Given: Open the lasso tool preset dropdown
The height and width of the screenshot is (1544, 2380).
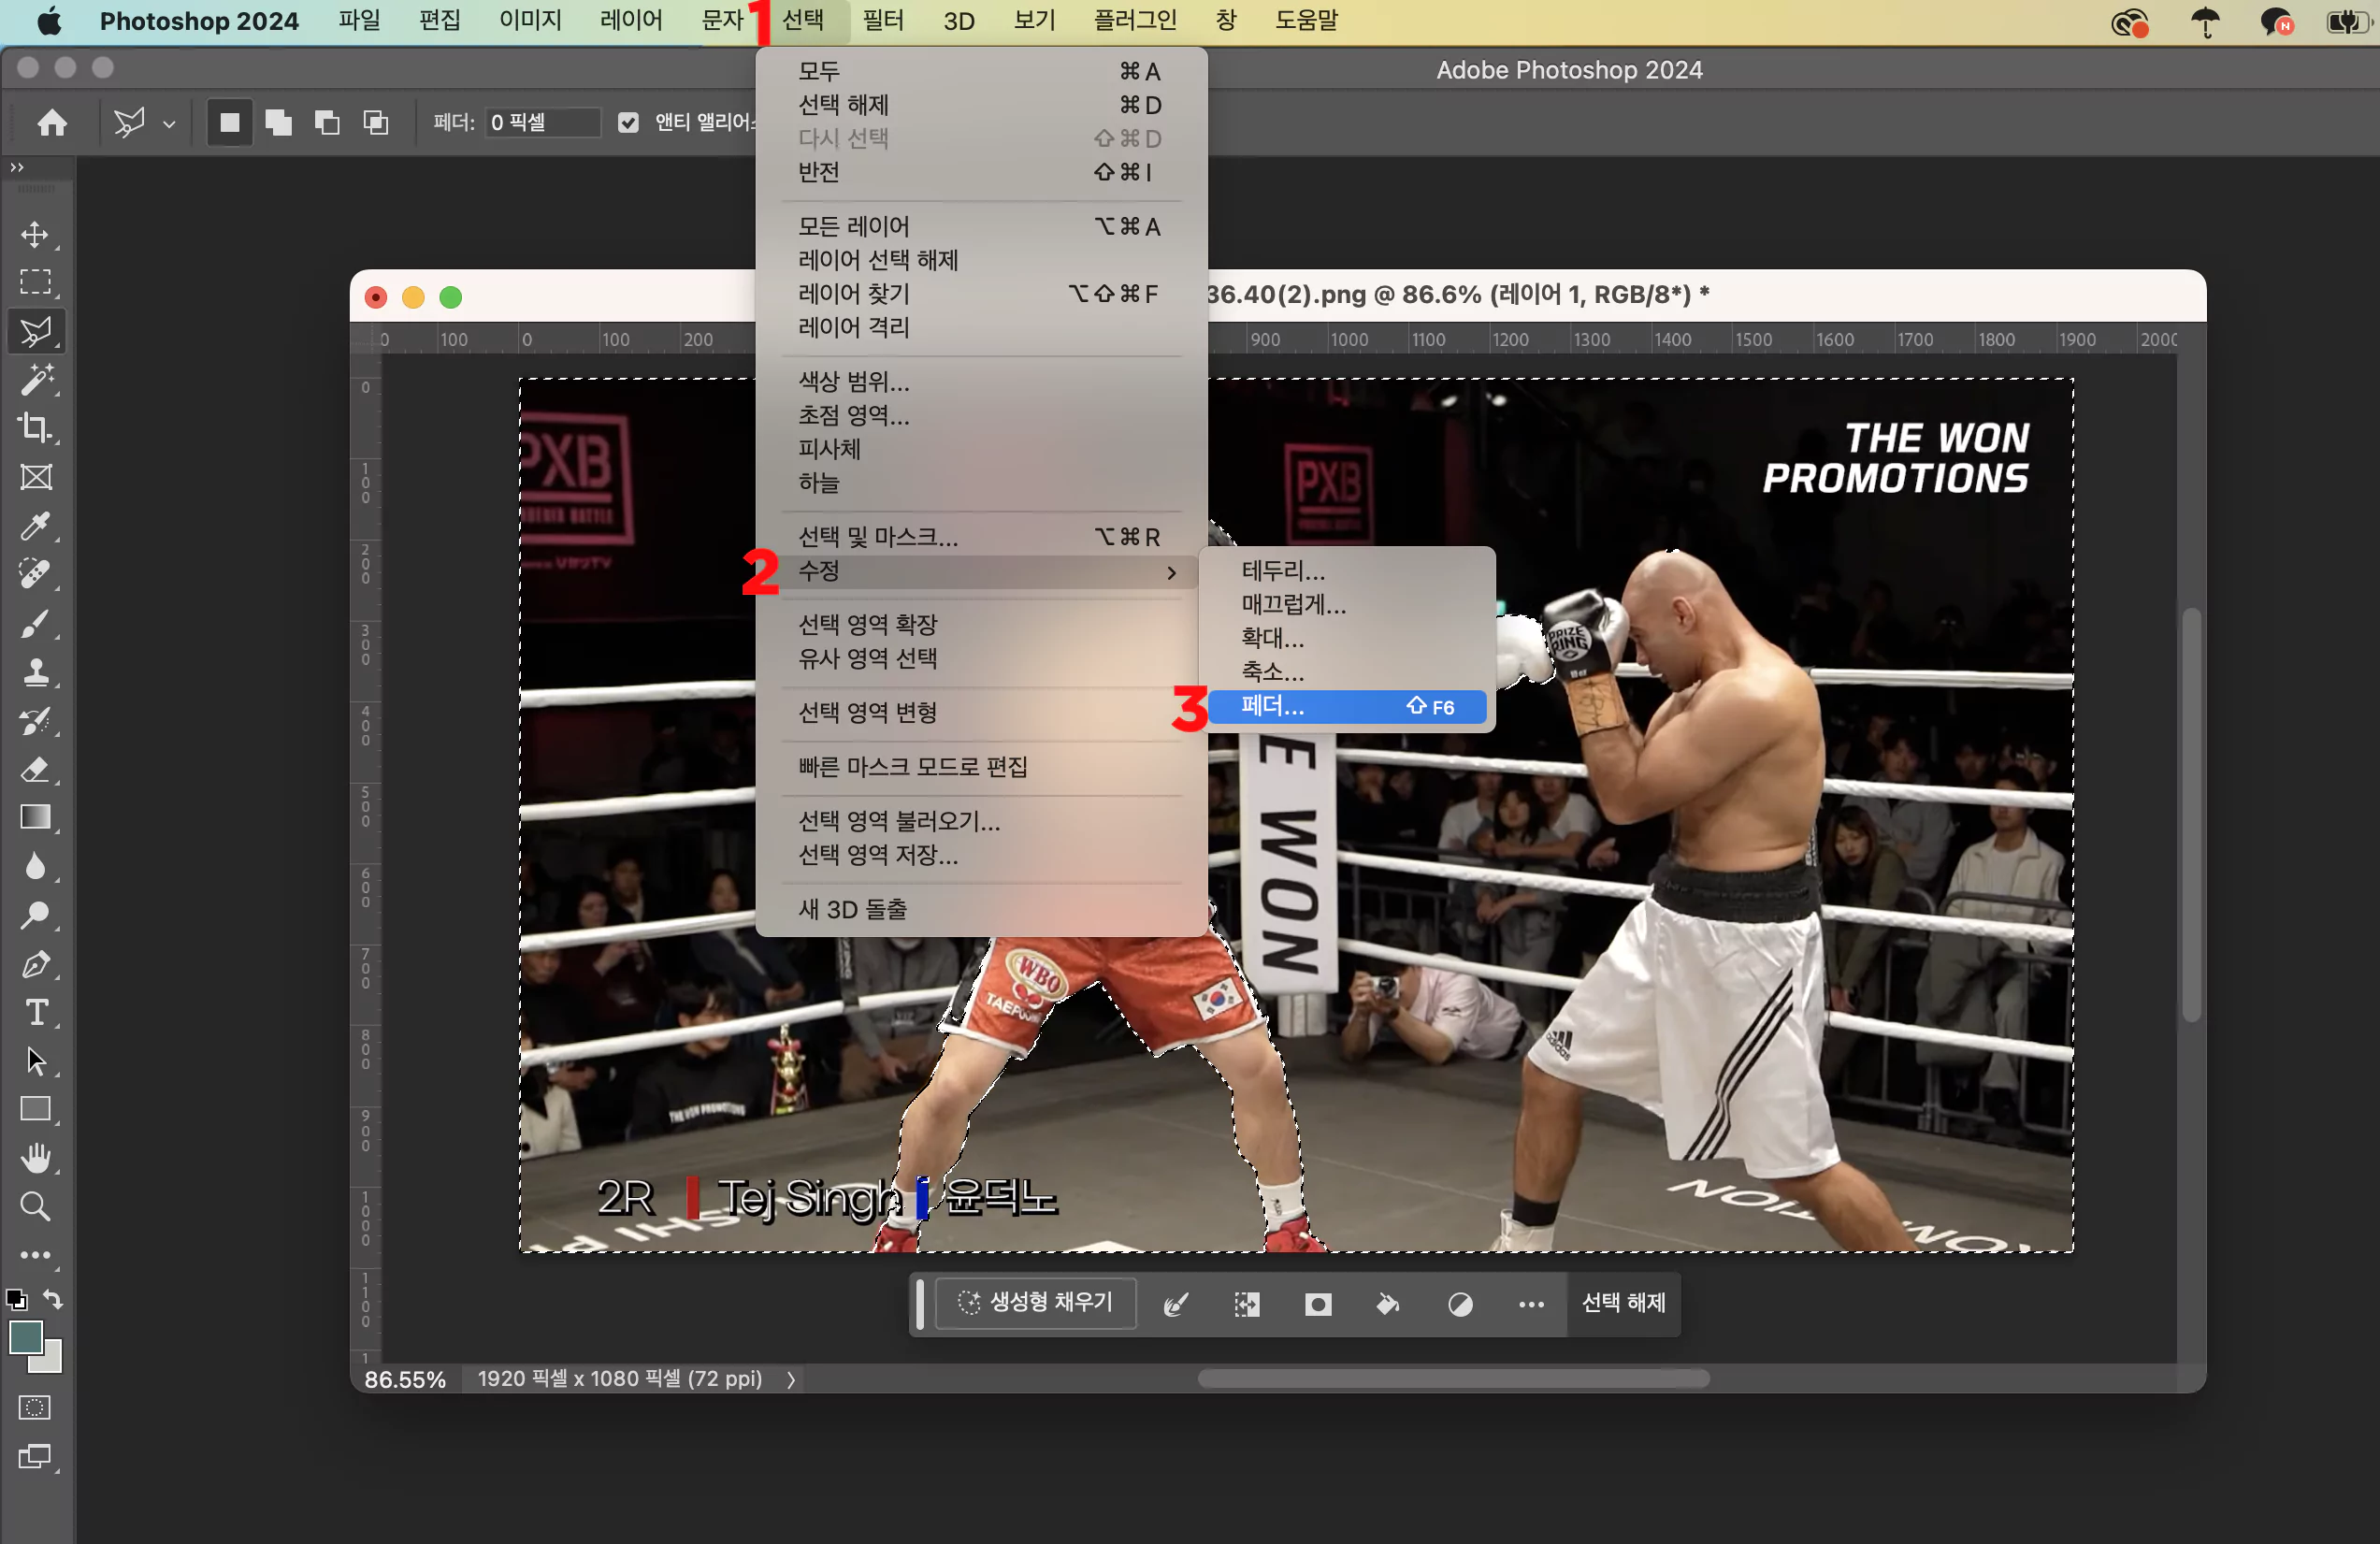Looking at the screenshot, I should click(x=169, y=124).
